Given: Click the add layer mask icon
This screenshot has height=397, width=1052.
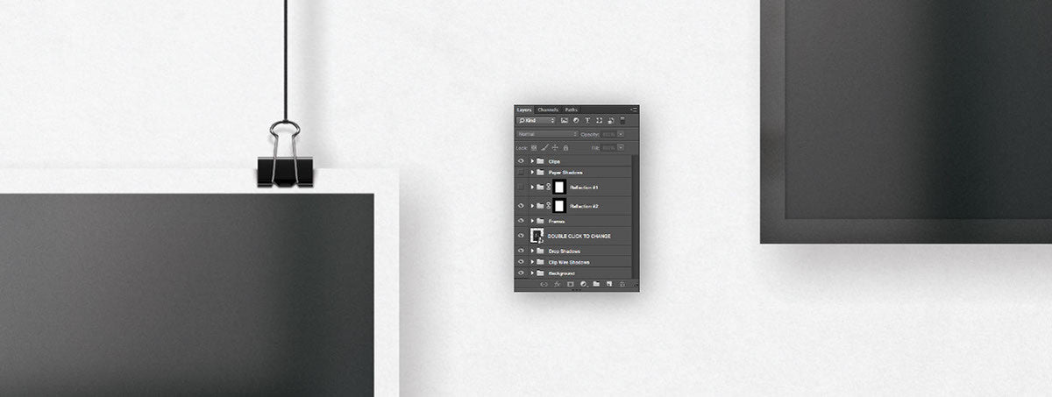Looking at the screenshot, I should (x=570, y=284).
